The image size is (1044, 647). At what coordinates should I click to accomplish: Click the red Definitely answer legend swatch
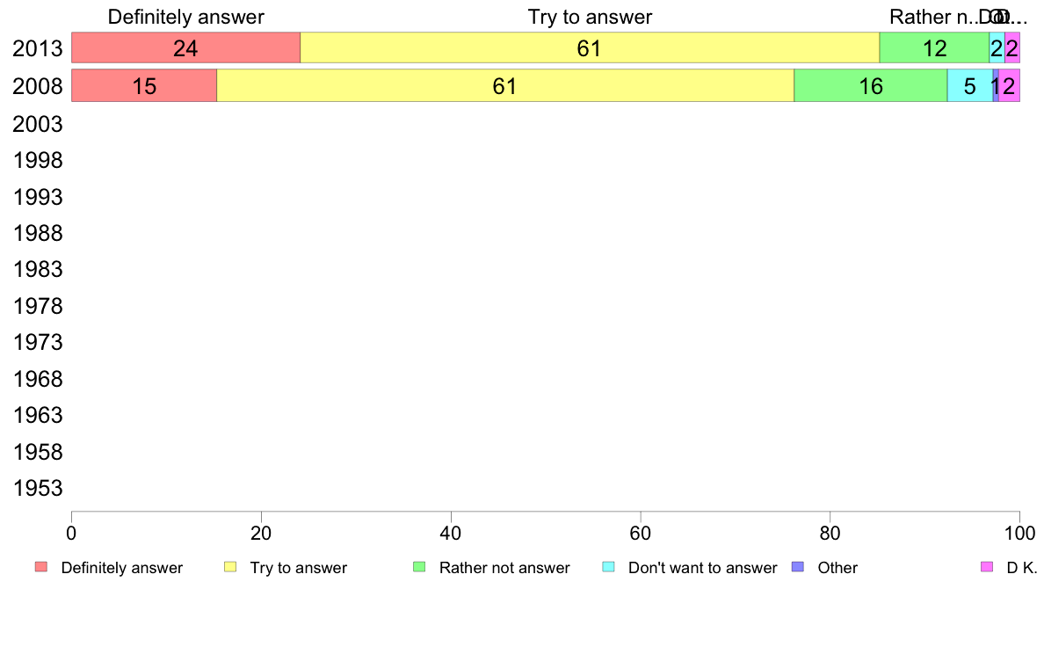41,567
